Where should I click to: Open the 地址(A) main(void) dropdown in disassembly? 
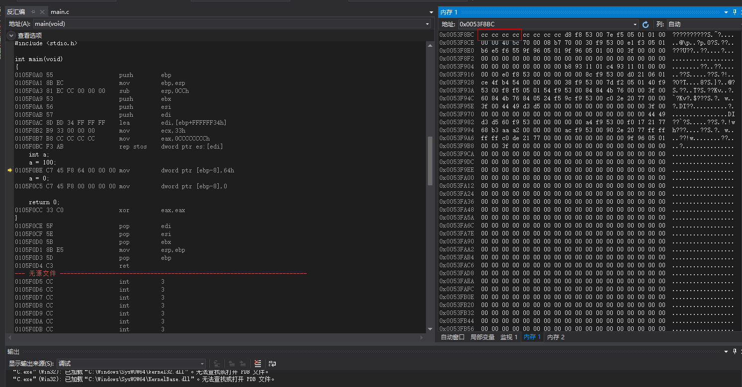[x=427, y=24]
